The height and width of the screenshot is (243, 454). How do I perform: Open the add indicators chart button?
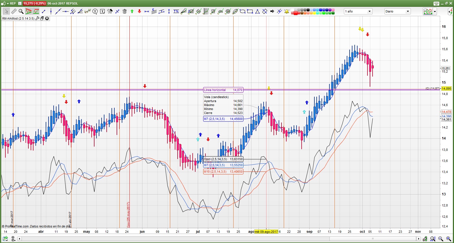428,11
